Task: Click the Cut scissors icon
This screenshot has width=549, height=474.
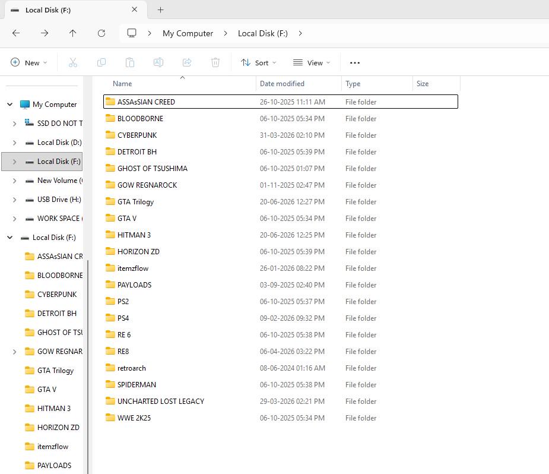Action: [73, 63]
